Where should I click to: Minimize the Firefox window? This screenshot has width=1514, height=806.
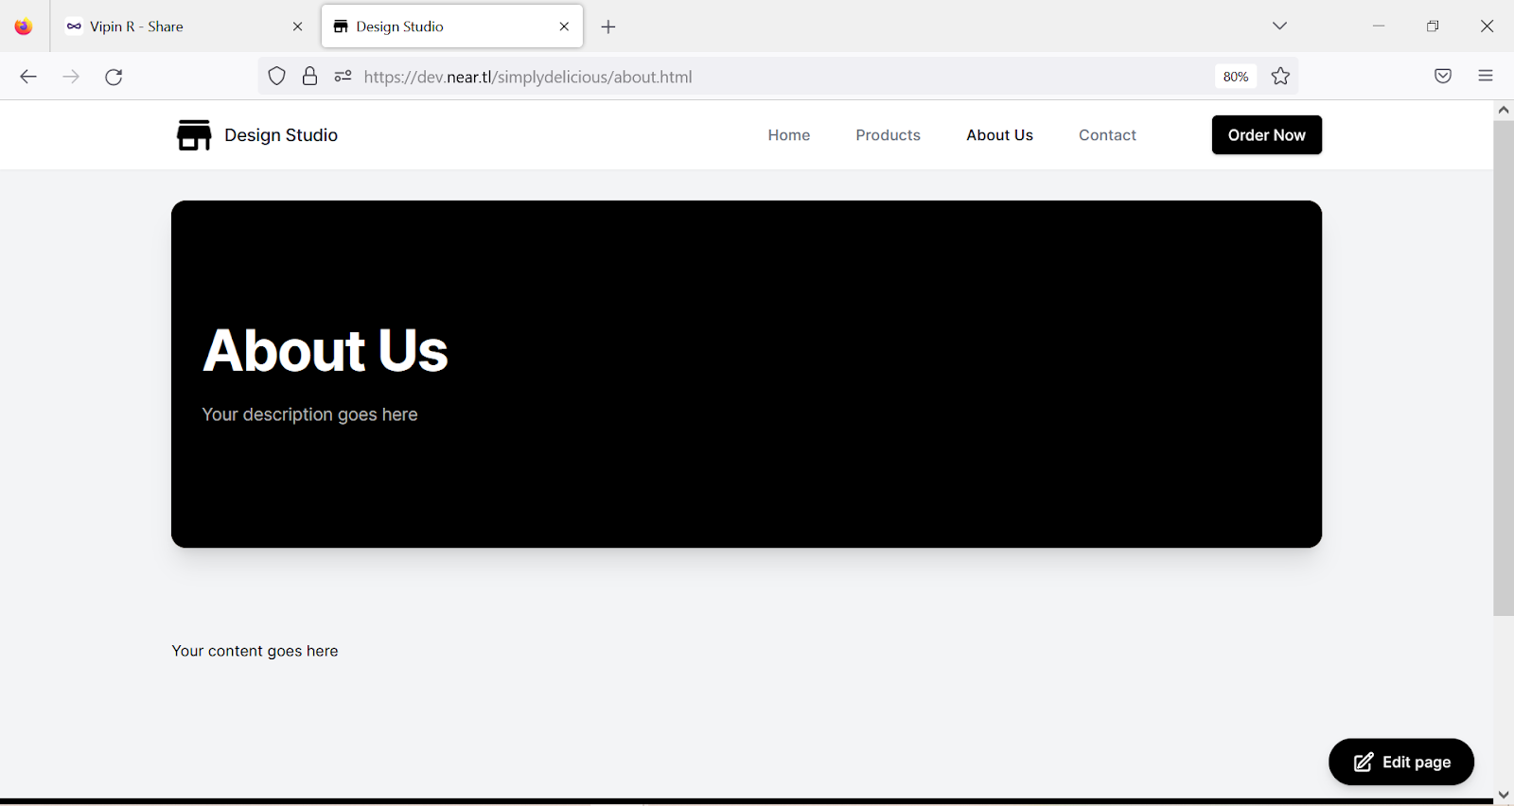[1379, 26]
